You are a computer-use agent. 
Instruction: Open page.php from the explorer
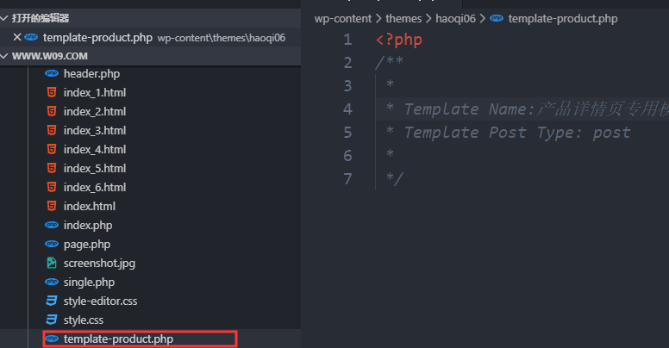[x=87, y=245]
